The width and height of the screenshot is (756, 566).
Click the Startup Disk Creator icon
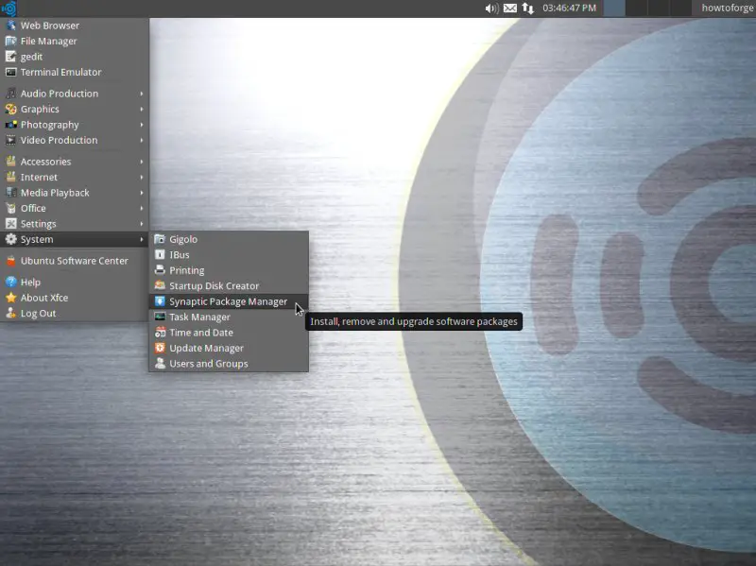point(160,285)
